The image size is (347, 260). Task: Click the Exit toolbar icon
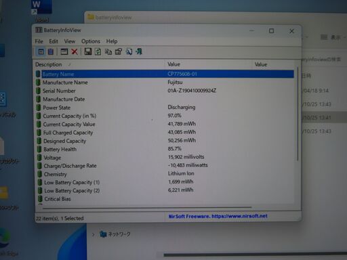139,51
